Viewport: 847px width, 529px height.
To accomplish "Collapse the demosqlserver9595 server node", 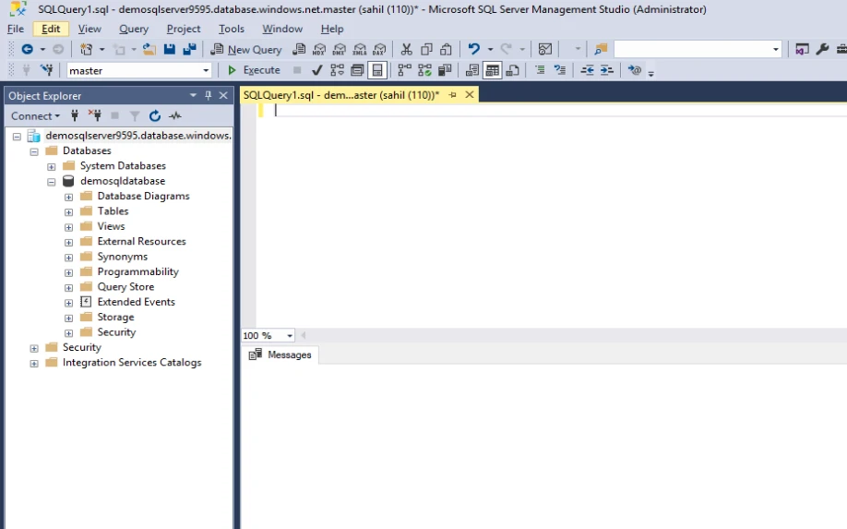I will pos(17,136).
